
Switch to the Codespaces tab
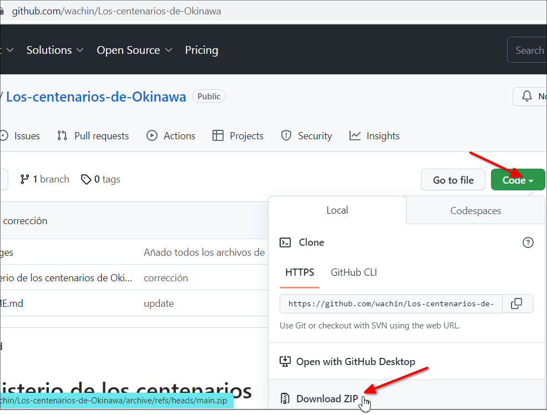(x=475, y=211)
